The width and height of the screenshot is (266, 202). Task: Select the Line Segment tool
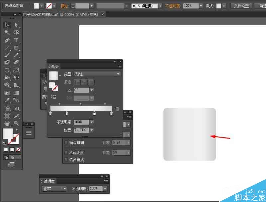[x=7, y=48]
